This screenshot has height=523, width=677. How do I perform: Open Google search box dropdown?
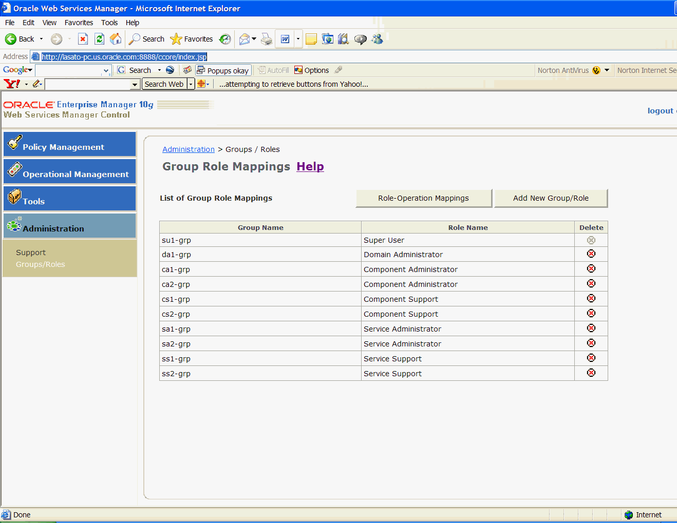click(x=106, y=70)
